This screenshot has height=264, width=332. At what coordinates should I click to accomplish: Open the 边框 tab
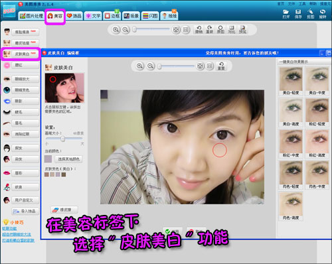pos(112,16)
